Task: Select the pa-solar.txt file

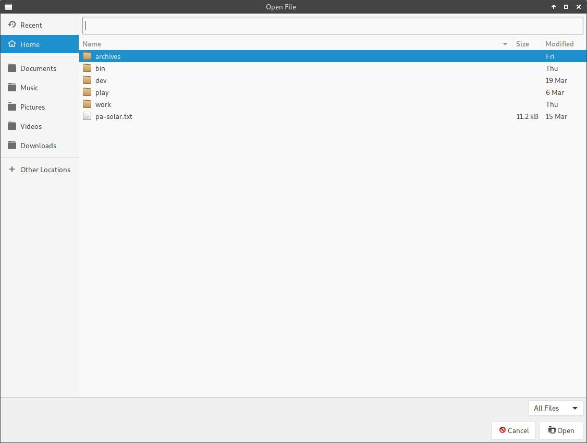Action: point(114,116)
